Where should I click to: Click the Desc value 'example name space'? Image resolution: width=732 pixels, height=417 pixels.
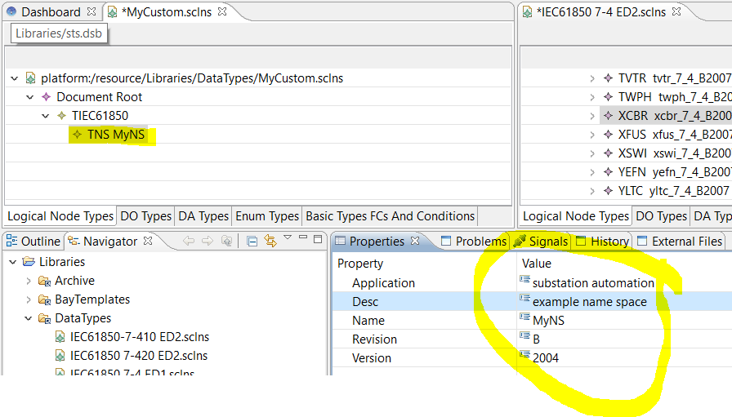(x=589, y=302)
